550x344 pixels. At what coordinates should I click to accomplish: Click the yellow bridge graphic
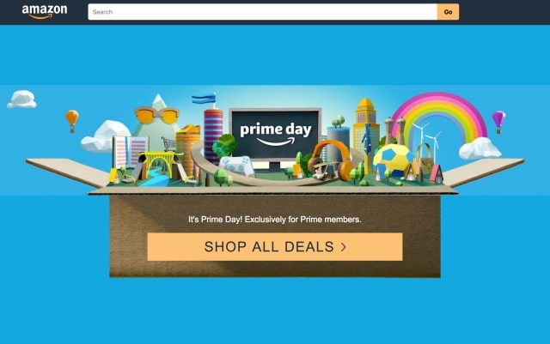[160, 165]
